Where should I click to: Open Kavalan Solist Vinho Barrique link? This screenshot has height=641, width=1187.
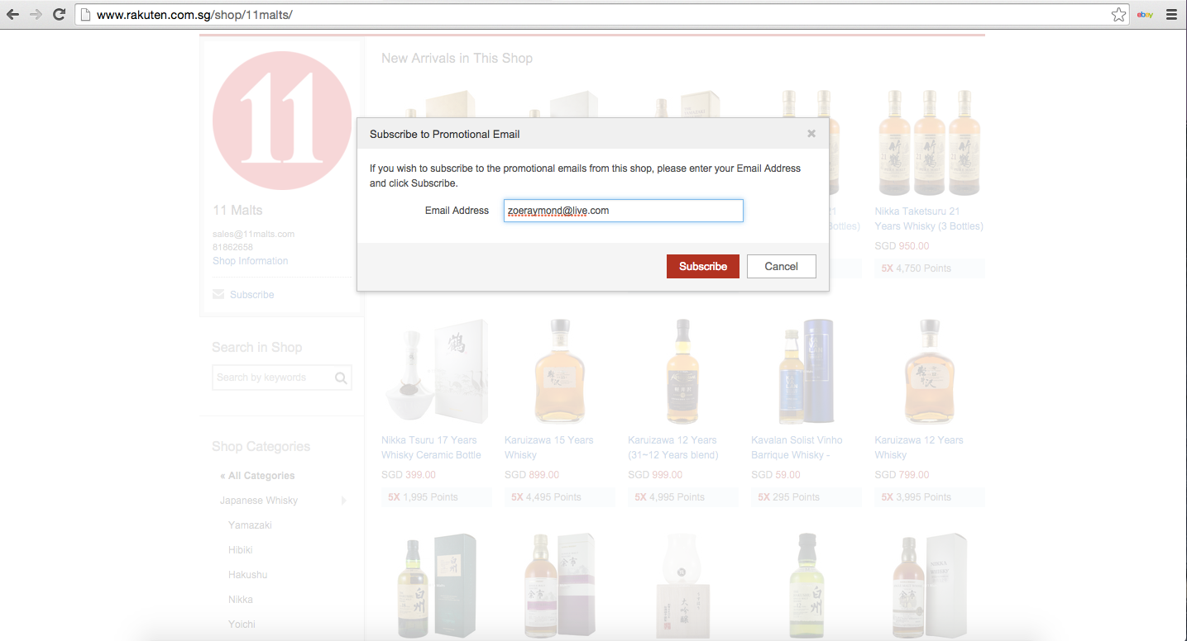pos(797,448)
